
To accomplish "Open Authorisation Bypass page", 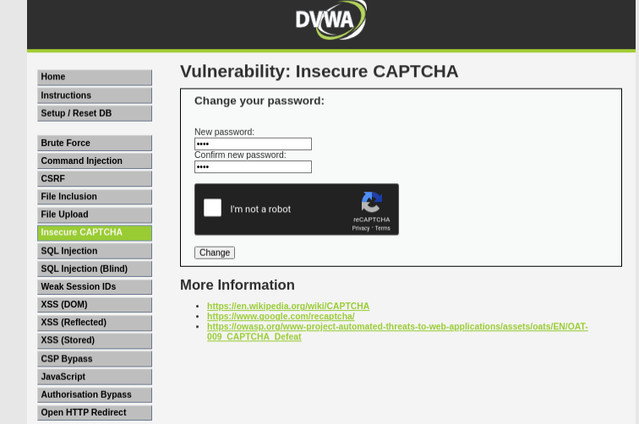I will pos(95,394).
